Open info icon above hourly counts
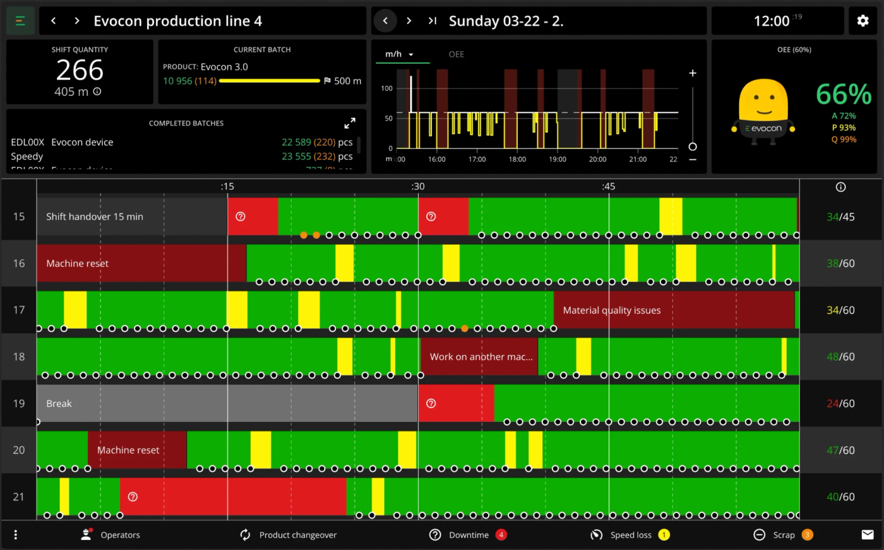The width and height of the screenshot is (884, 550). tap(840, 187)
